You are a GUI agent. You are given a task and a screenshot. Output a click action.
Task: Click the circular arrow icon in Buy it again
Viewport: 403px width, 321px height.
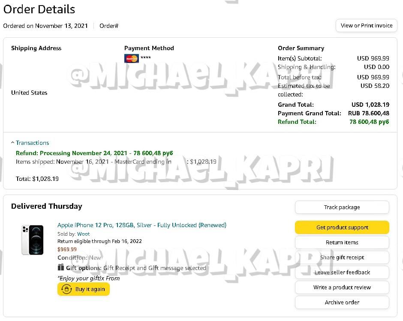[x=66, y=289]
